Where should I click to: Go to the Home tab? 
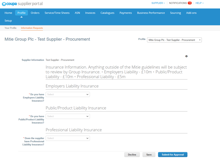tap(8, 13)
